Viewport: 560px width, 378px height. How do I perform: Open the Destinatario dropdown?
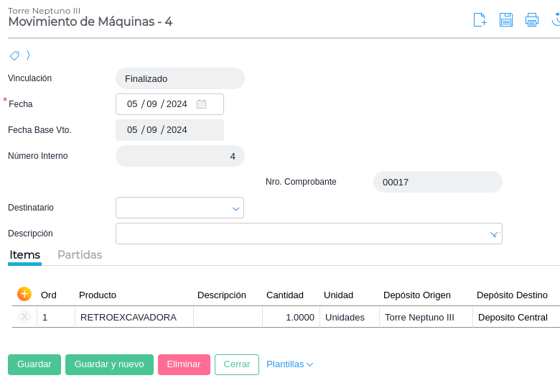(235, 208)
